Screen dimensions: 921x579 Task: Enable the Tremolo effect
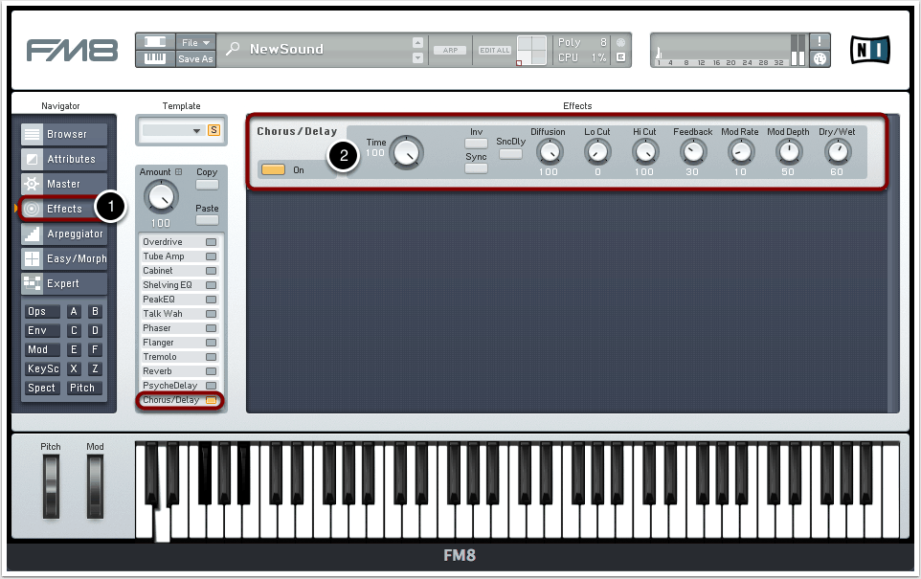pyautogui.click(x=211, y=357)
